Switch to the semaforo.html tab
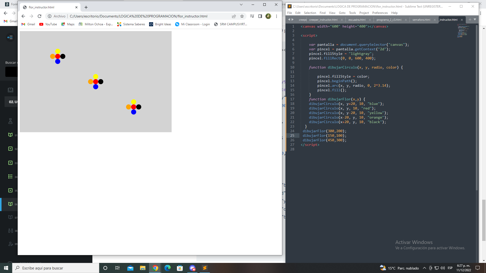 (421, 20)
